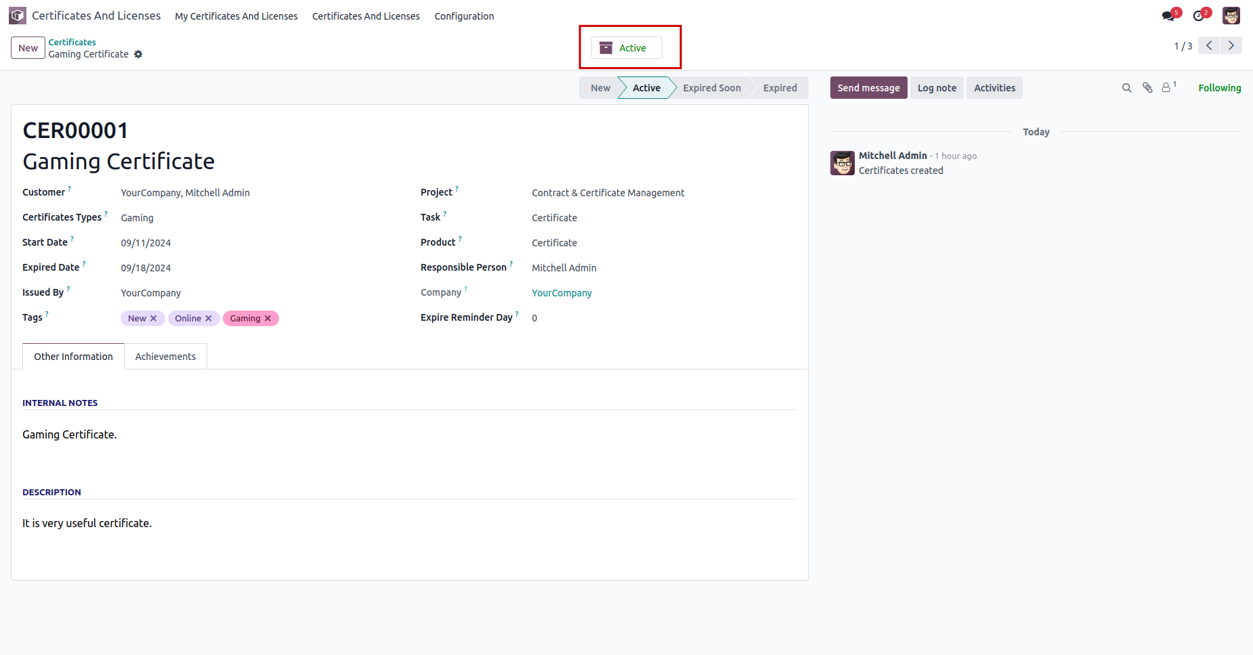The image size is (1253, 655).
Task: Open the Mitchell Admin user avatar menu
Action: [1231, 16]
